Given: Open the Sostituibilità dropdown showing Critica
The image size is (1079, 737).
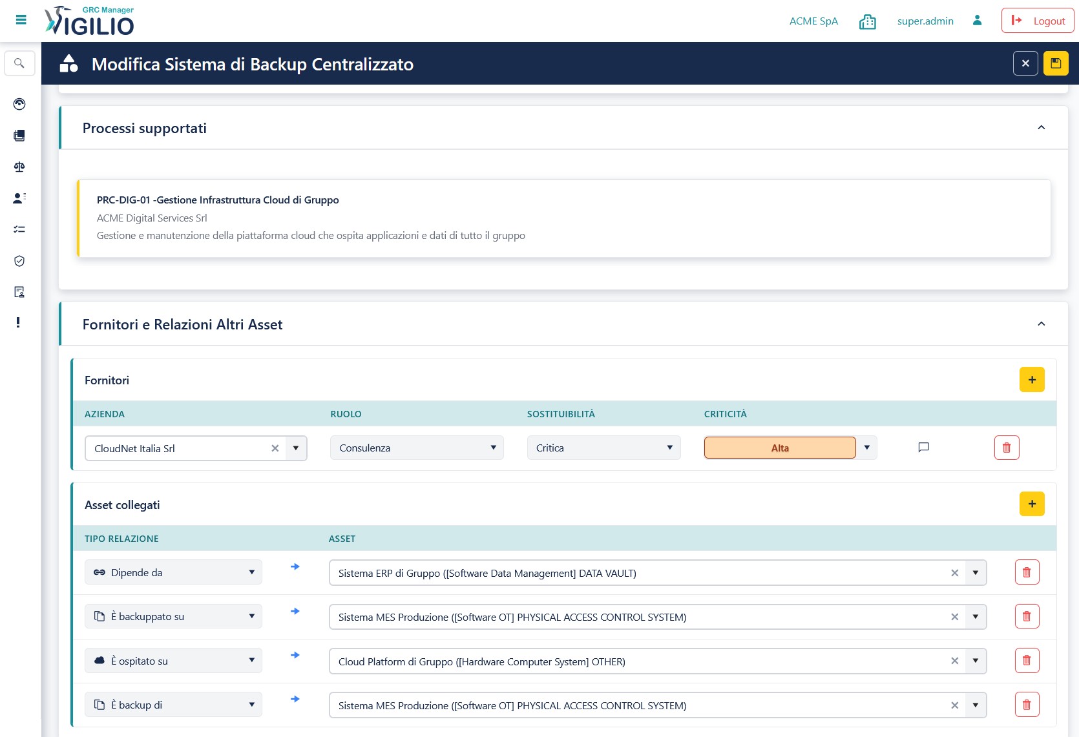Looking at the screenshot, I should (603, 448).
